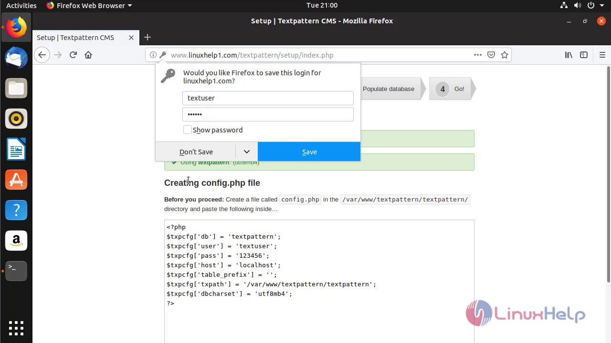Click the Firefox icon in the dock
Image resolution: width=611 pixels, height=343 pixels.
pos(16,27)
